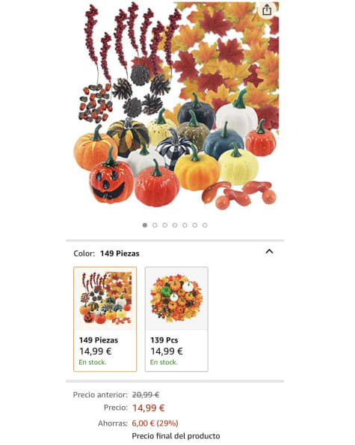This screenshot has height=445, width=355.
Task: Click the Precio final del producto text
Action: [x=176, y=436]
